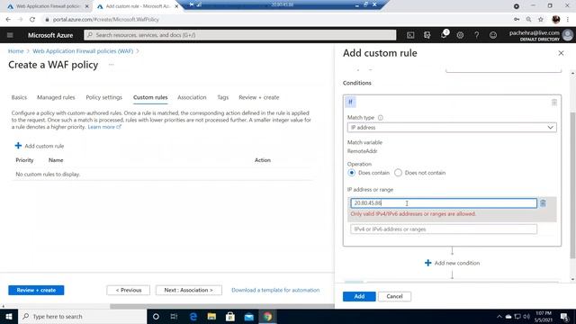576x324 pixels.
Task: Switch to the Basics tab
Action: click(x=19, y=97)
